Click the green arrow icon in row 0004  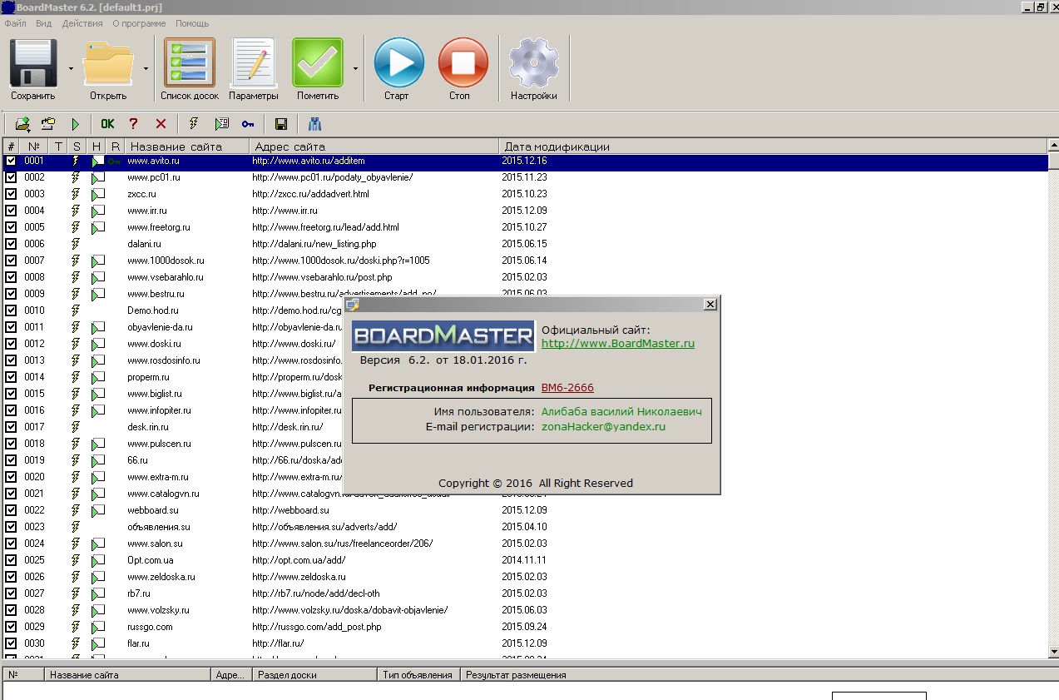[98, 211]
